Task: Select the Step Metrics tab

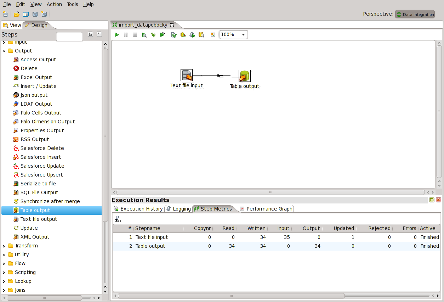Action: pyautogui.click(x=213, y=209)
